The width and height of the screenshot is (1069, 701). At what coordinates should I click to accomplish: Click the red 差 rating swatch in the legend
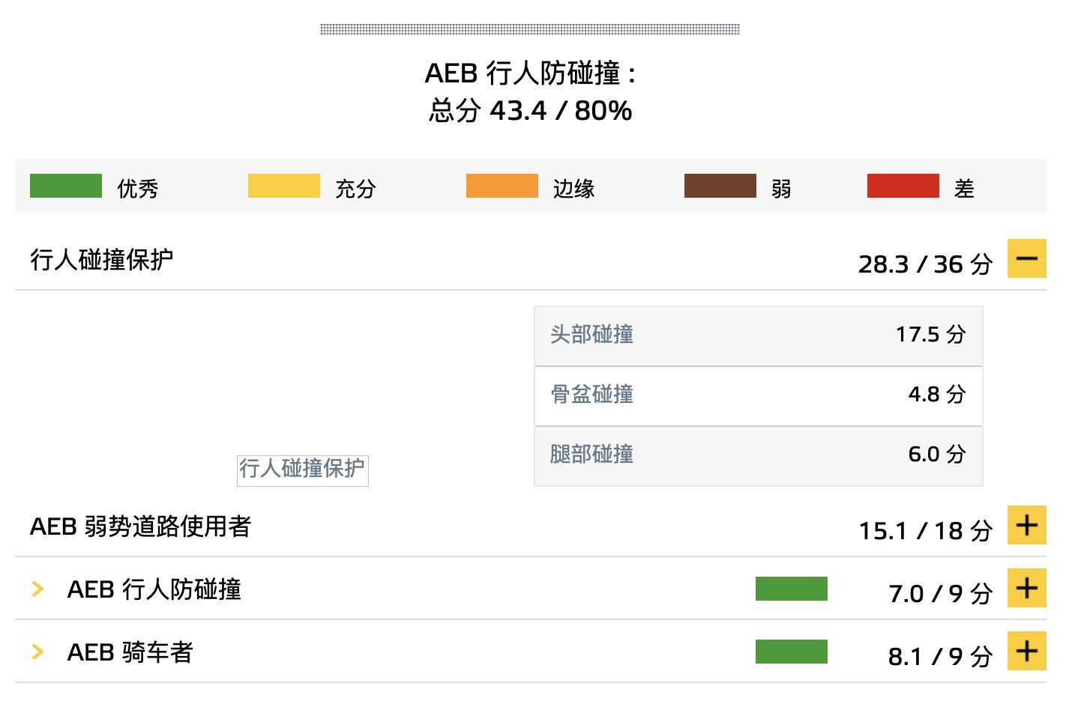pos(903,186)
